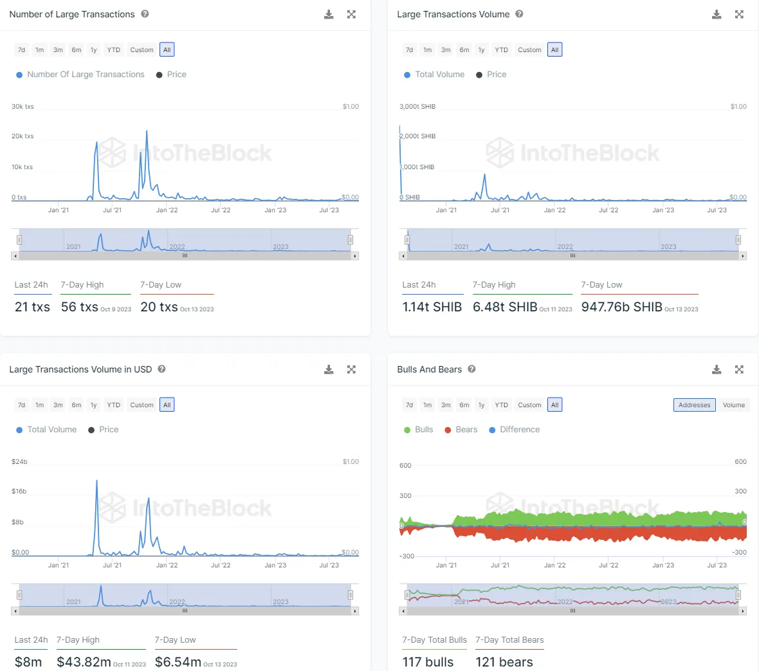Download the Large Transactions Volume chart
This screenshot has height=671, width=759.
coord(717,14)
